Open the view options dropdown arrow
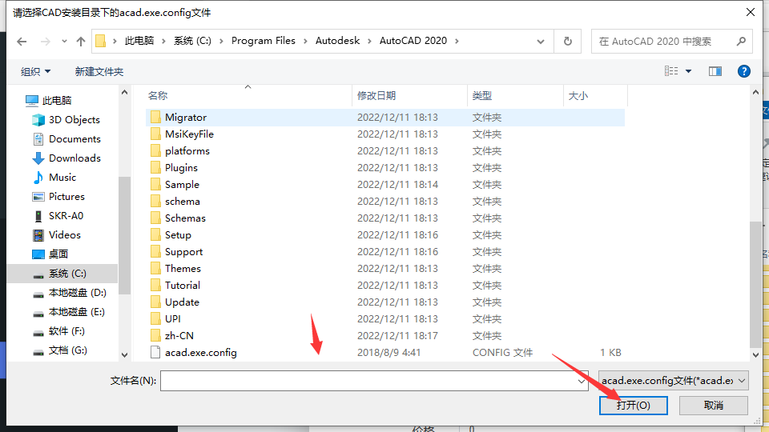 tap(689, 71)
